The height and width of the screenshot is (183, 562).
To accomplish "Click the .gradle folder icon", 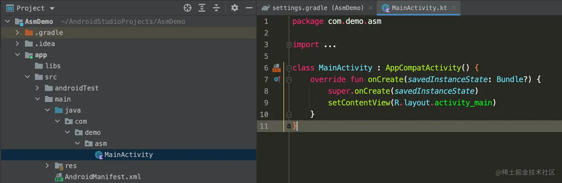I will click(x=29, y=33).
